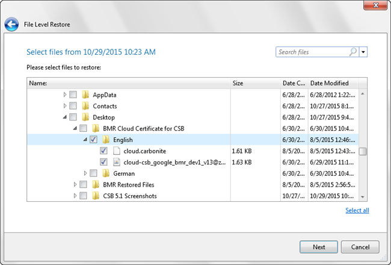Click the blue back arrow button
391x265 pixels.
point(11,25)
